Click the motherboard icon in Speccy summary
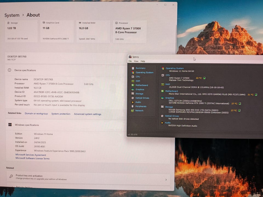The height and width of the screenshot is (197, 263). point(162,91)
